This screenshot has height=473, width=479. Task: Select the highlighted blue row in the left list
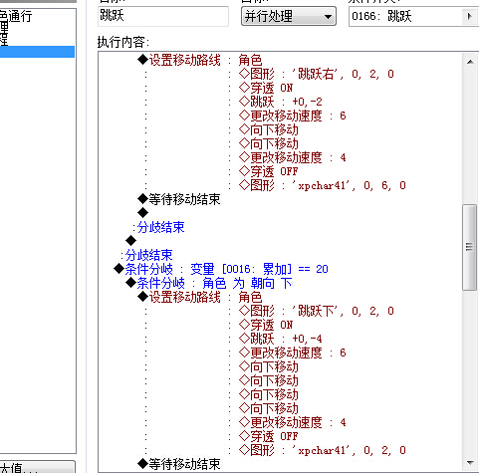[37, 52]
